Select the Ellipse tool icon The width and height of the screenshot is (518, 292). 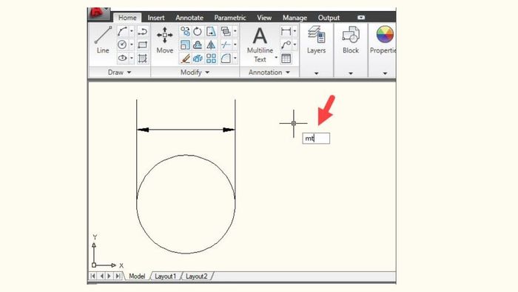(122, 58)
